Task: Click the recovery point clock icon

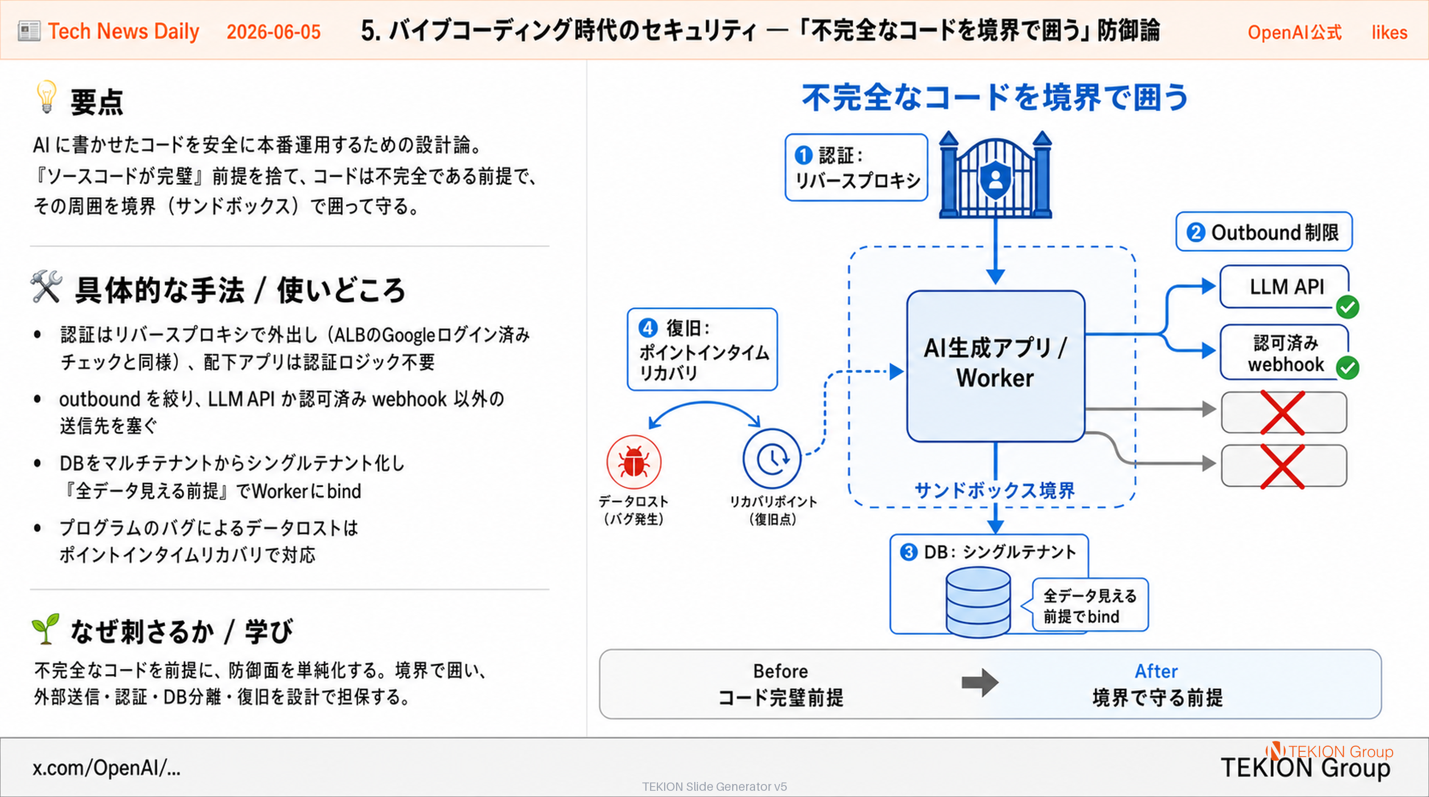Action: pos(772,458)
